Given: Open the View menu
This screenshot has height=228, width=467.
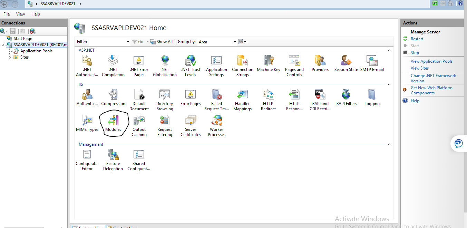Looking at the screenshot, I should point(20,14).
